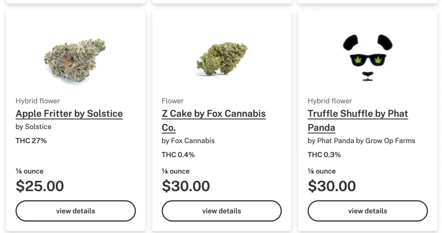Image resolution: width=442 pixels, height=233 pixels.
Task: View details for the $25.00 Apple Fritter
Action: pos(76,211)
